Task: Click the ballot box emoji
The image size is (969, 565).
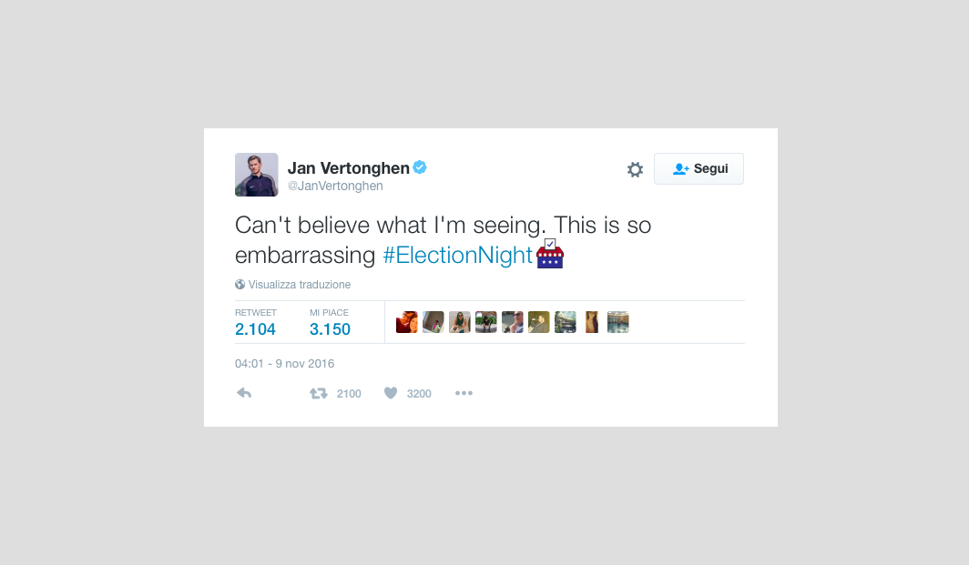Action: pyautogui.click(x=549, y=254)
